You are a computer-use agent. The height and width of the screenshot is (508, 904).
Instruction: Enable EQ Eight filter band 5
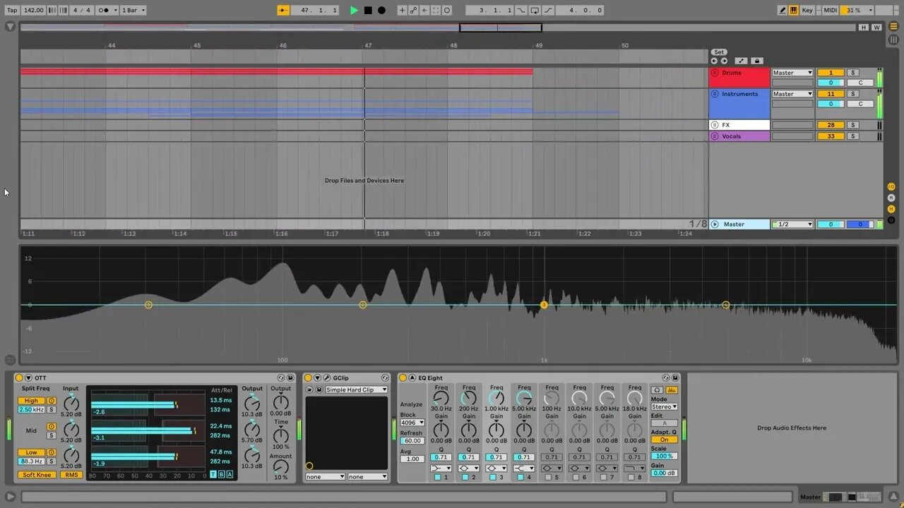(x=548, y=478)
